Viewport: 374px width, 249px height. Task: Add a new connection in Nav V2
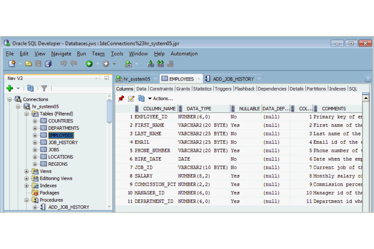[10, 88]
